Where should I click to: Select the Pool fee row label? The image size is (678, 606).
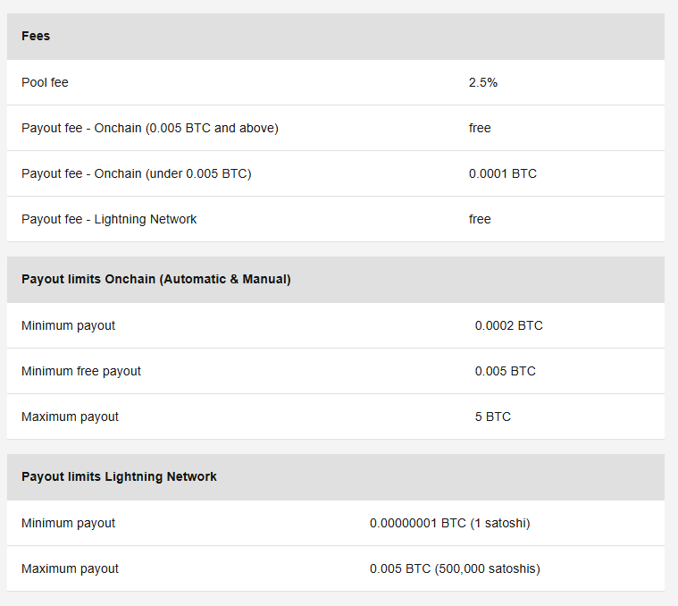pos(45,82)
